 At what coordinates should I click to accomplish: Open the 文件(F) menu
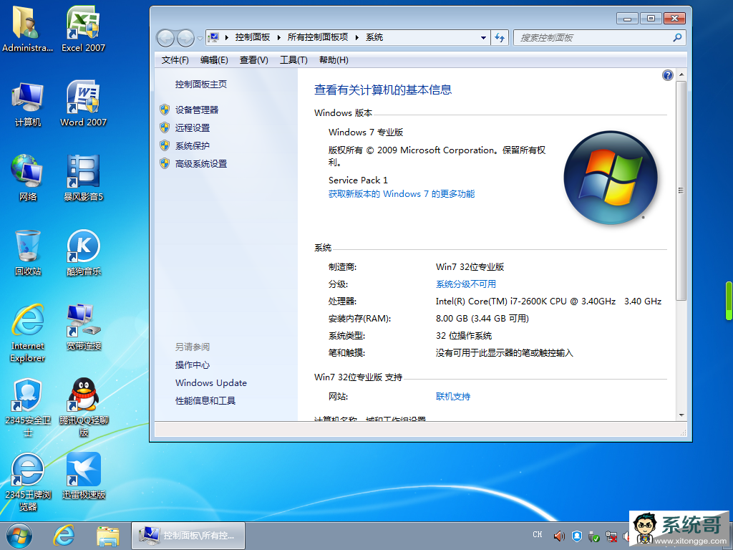[175, 60]
